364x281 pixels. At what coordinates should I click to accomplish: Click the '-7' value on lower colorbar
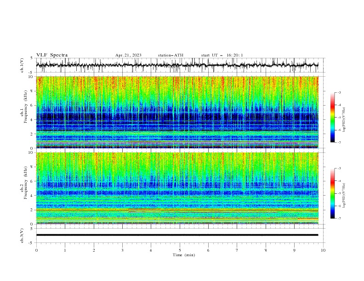coord(339,219)
